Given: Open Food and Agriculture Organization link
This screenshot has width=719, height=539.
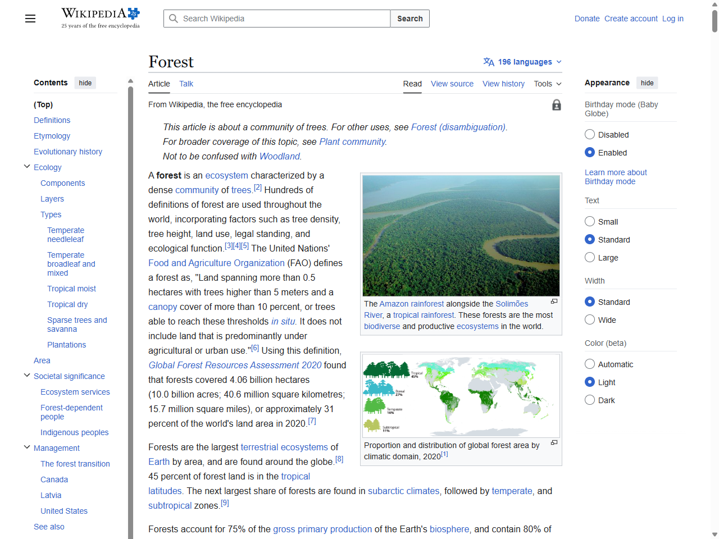Looking at the screenshot, I should click(216, 263).
